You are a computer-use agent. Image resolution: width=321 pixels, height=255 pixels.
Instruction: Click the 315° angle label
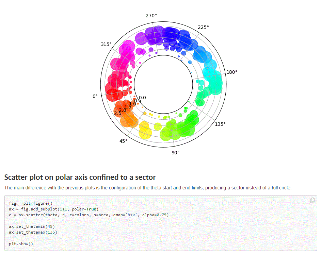tap(106, 44)
